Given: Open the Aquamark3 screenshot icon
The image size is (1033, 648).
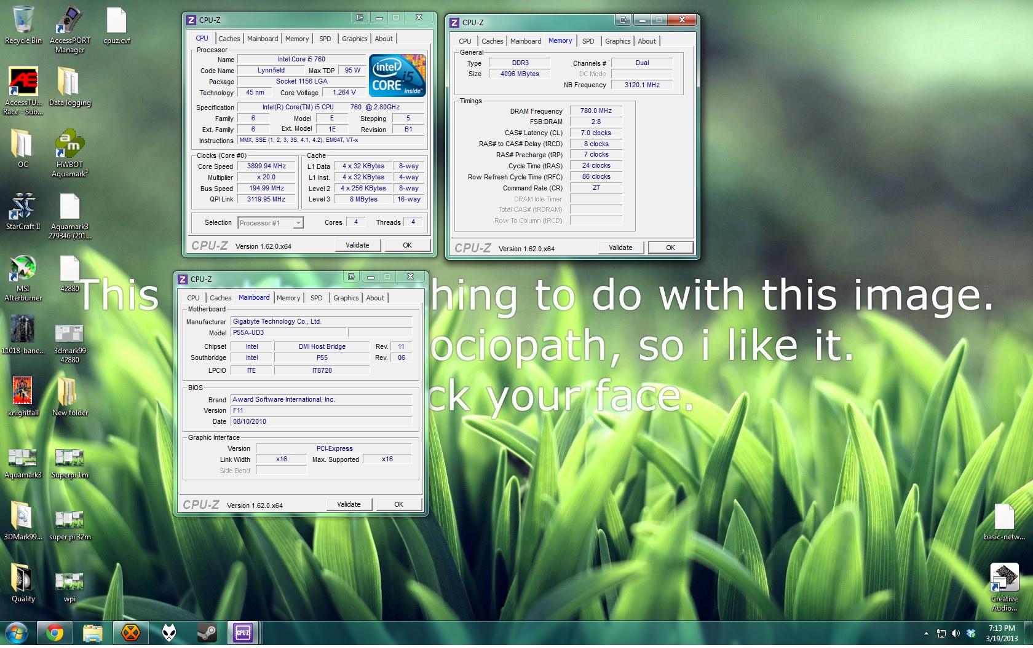Looking at the screenshot, I should [23, 463].
